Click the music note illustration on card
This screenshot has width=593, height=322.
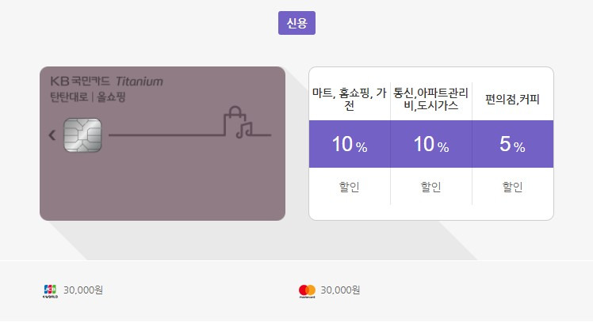coord(244,130)
